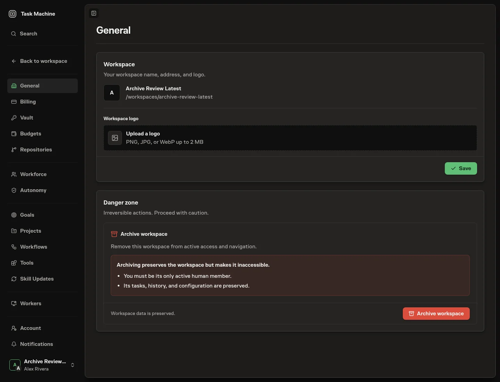Go to Projects
The height and width of the screenshot is (382, 500).
42,231
